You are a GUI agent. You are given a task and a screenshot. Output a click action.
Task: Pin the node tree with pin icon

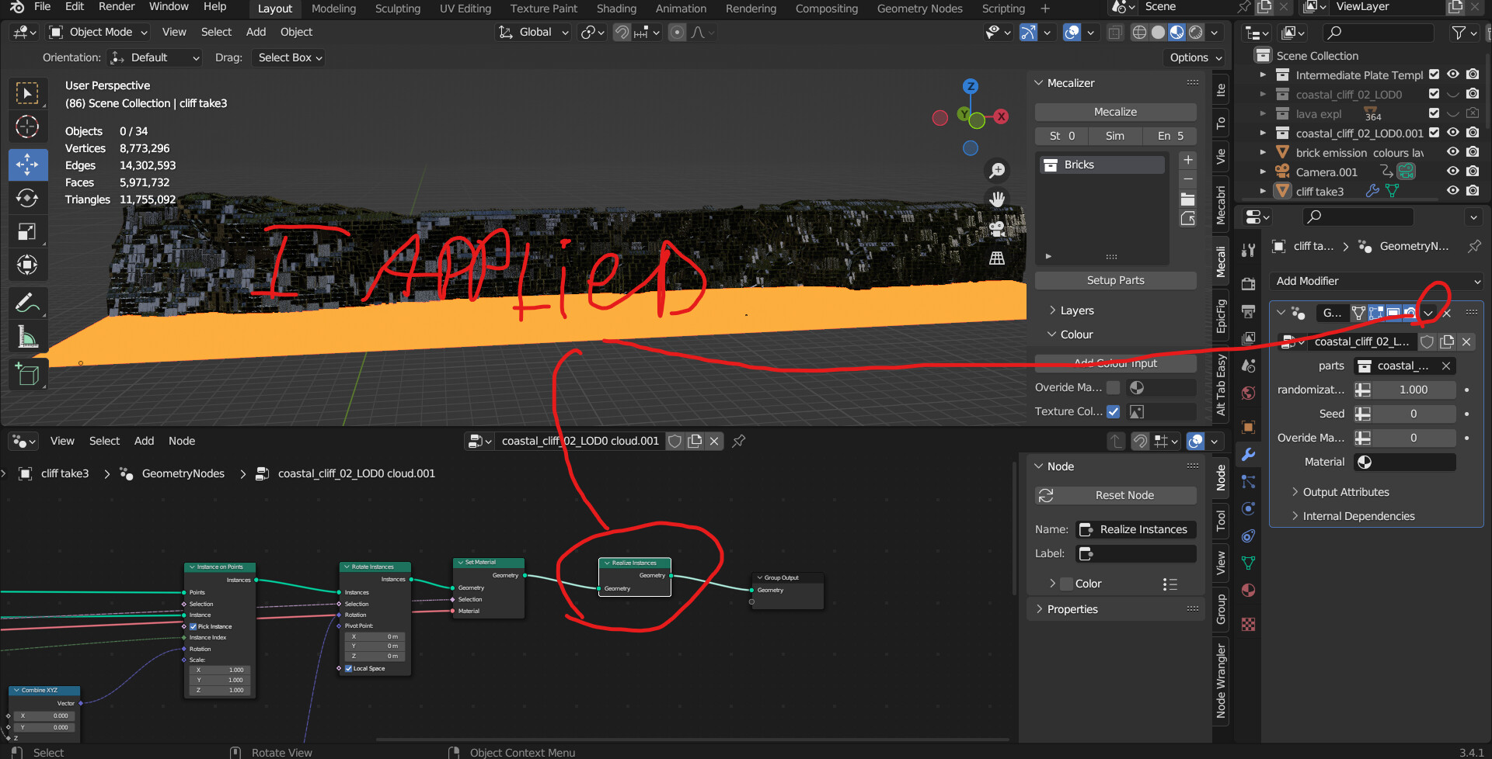[x=739, y=441]
